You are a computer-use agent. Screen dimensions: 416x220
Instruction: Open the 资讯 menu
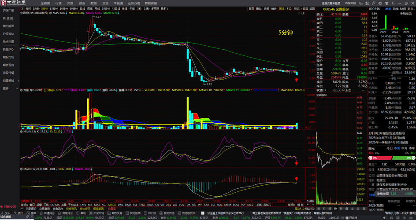82,3
